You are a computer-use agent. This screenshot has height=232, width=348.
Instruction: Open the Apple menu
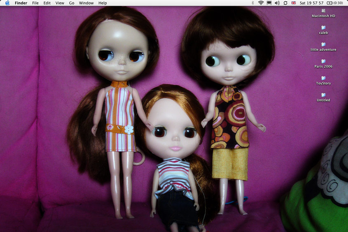point(7,3)
